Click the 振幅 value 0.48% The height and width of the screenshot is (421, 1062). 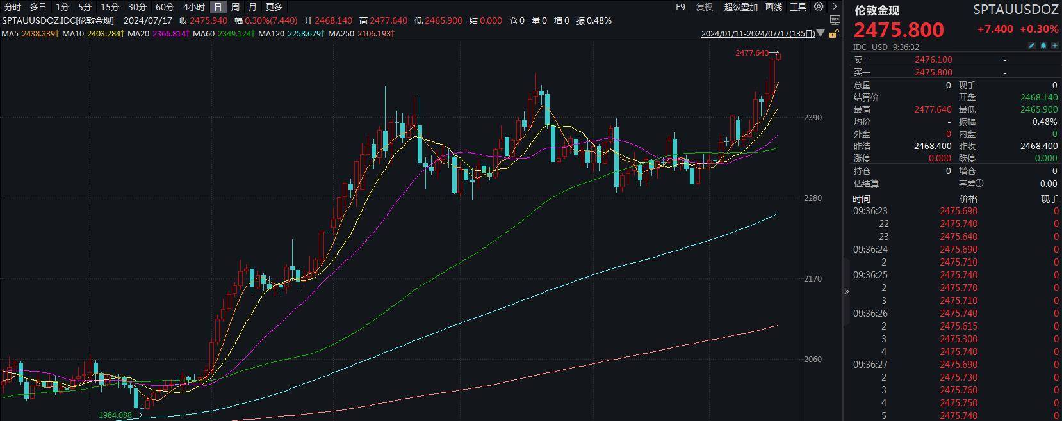1045,122
